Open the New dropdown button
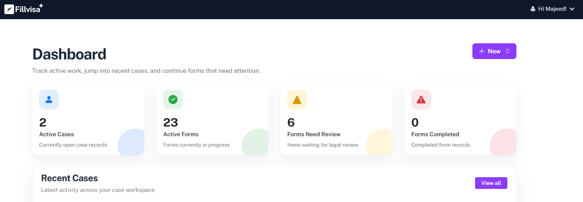583x202 pixels. click(494, 51)
